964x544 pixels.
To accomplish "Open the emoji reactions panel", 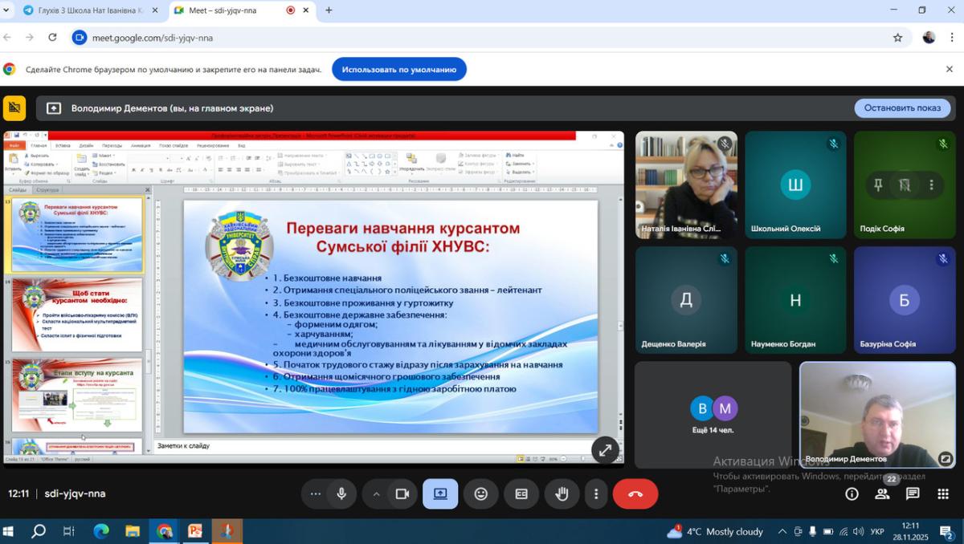I will click(x=480, y=494).
